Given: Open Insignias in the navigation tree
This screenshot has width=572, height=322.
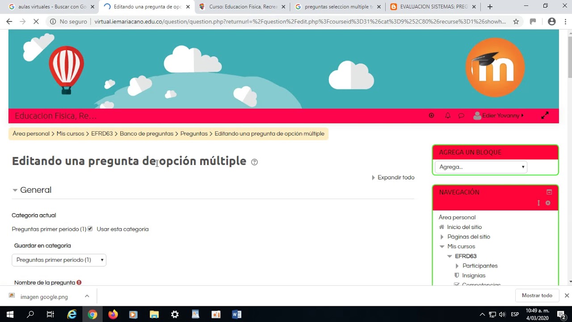Looking at the screenshot, I should (x=474, y=275).
